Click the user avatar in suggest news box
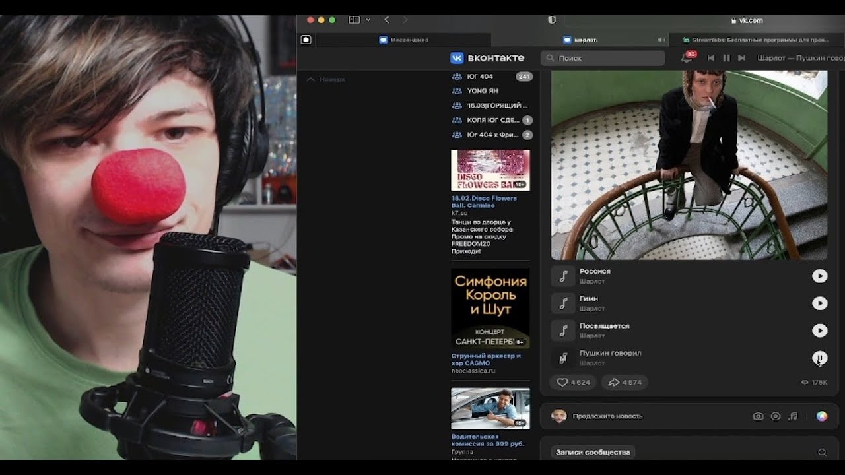 558,416
